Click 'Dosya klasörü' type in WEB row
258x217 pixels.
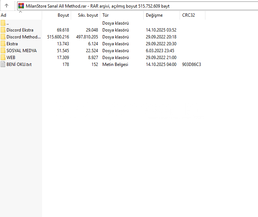[x=115, y=58]
